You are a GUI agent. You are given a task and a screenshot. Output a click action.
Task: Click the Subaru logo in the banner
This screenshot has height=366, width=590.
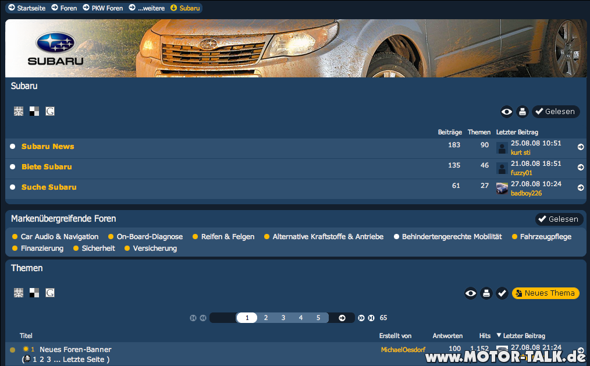[56, 48]
